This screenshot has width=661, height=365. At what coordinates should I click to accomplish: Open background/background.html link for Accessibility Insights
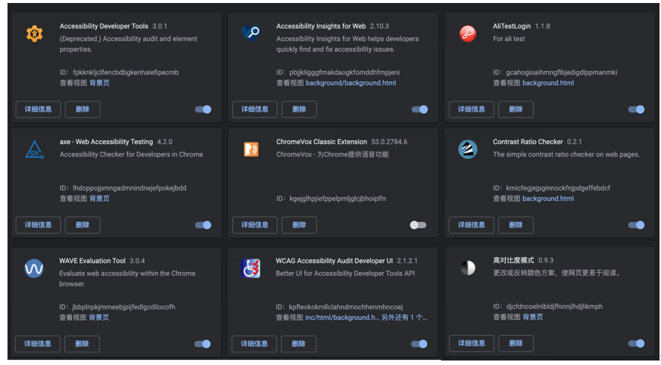point(351,83)
